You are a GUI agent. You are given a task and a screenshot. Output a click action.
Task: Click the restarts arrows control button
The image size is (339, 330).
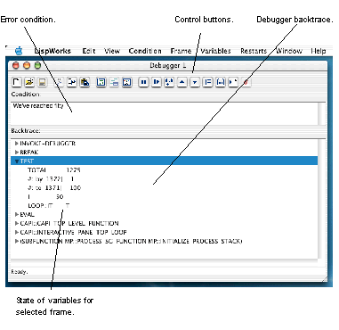tap(169, 82)
